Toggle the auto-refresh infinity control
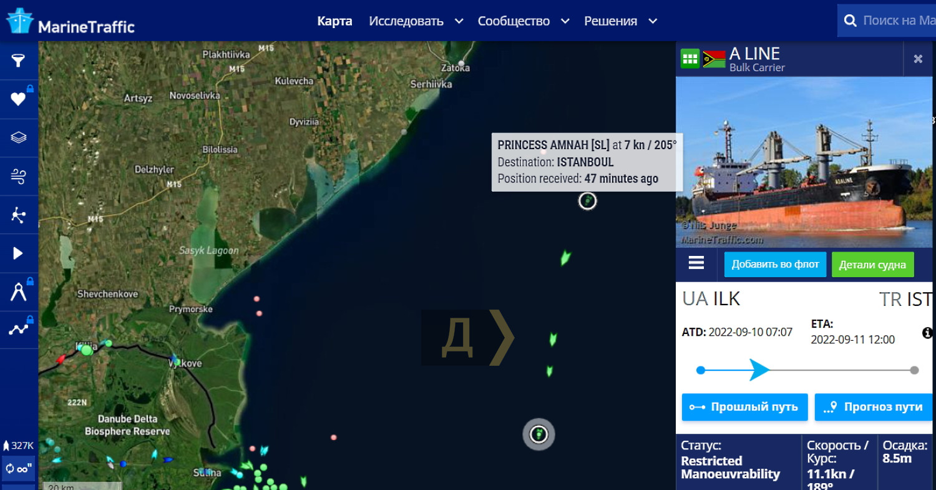 click(18, 469)
